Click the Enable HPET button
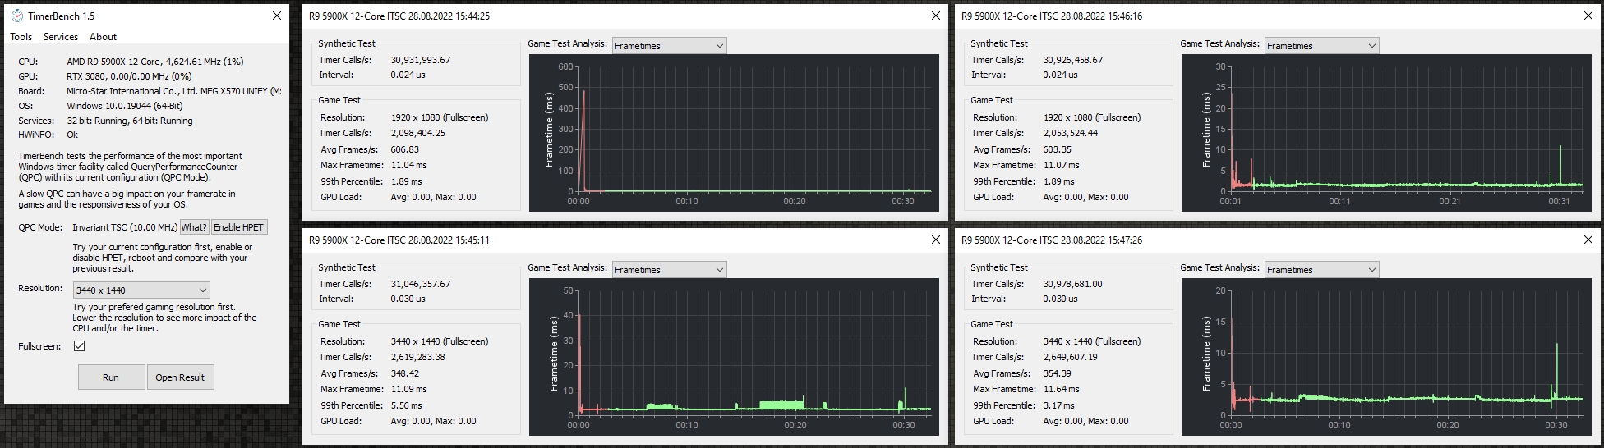Image resolution: width=1604 pixels, height=448 pixels. point(239,227)
